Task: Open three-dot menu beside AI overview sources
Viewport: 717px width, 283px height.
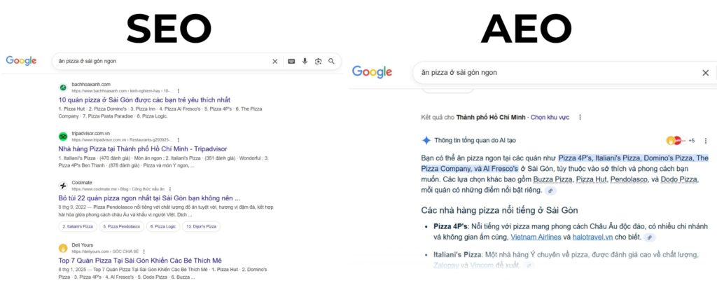Action: [706, 140]
